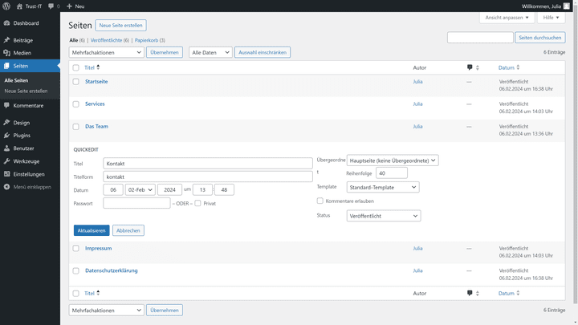Click the comments bubble icon in admin bar
This screenshot has height=325, width=578.
(51, 6)
